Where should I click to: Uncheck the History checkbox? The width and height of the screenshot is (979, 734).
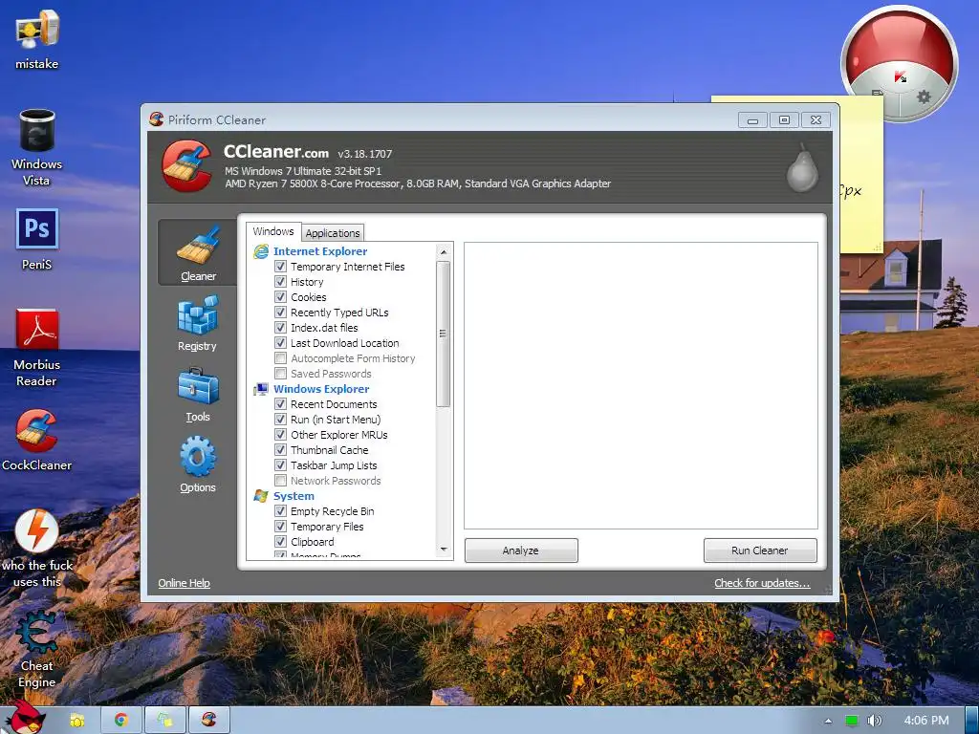click(280, 282)
